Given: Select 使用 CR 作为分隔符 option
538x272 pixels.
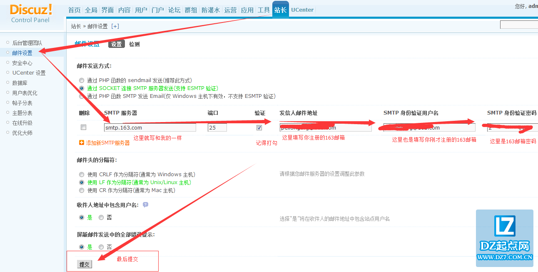Looking at the screenshot, I should click(x=82, y=190).
